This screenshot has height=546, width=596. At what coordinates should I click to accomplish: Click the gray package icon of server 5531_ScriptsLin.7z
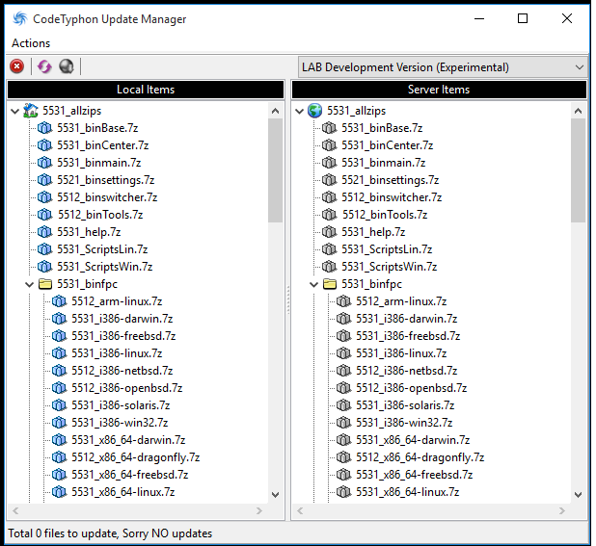coord(329,249)
